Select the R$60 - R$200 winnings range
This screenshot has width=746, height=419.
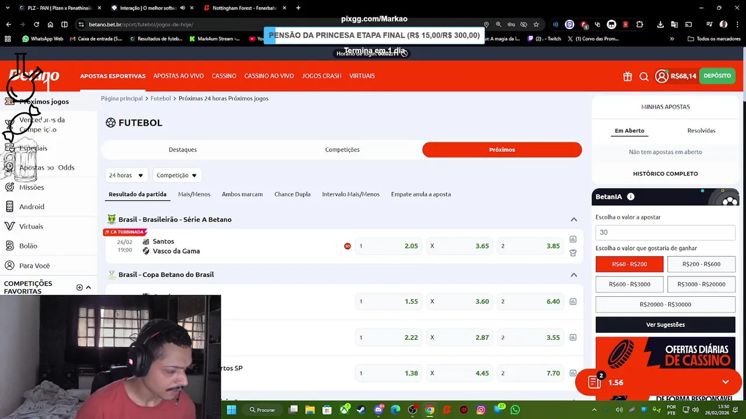point(629,264)
